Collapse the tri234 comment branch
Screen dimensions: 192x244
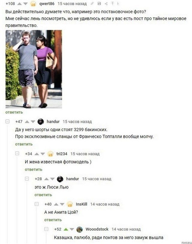17,153
